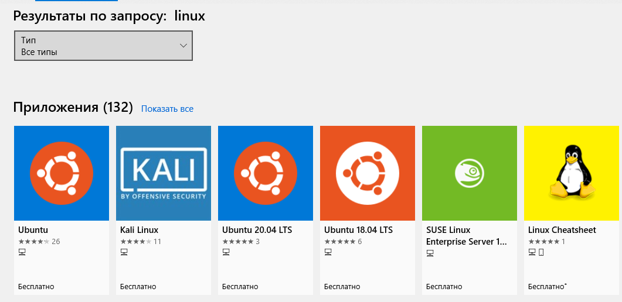Click PC device icon under Ubuntu 20.04 LTS
This screenshot has width=622, height=302.
point(226,252)
